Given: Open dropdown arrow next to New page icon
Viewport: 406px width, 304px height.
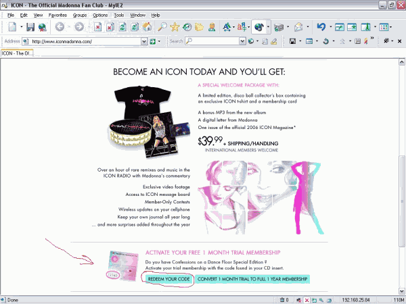Looking at the screenshot, I should 21,27.
